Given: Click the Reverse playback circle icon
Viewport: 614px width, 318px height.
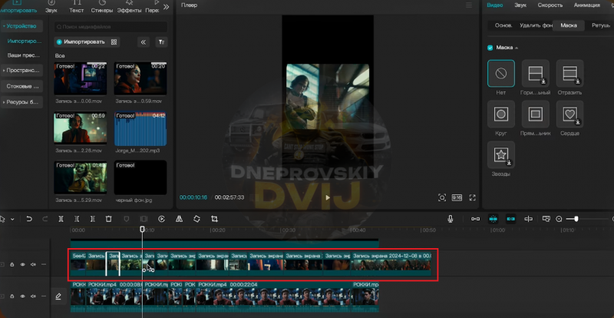Looking at the screenshot, I should [161, 219].
